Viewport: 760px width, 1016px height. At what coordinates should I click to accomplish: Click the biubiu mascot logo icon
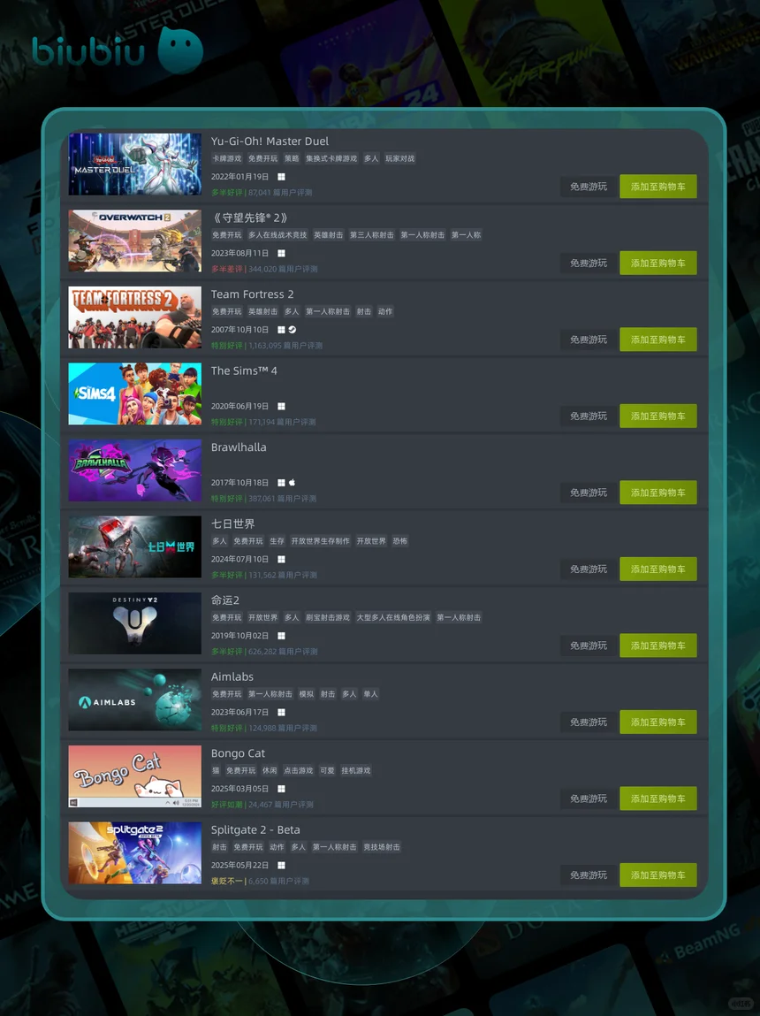pyautogui.click(x=180, y=50)
